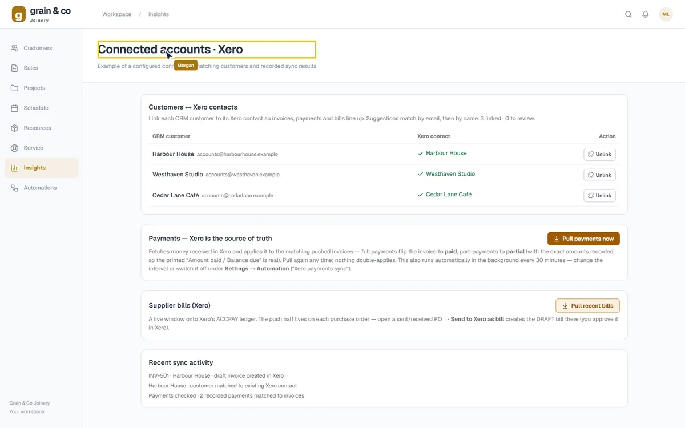Open the notifications bell icon
The width and height of the screenshot is (685, 428).
(646, 14)
